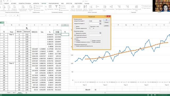Open the 'ВИД' ribbon tab
Screen dimensions: 170x96
point(62,3)
